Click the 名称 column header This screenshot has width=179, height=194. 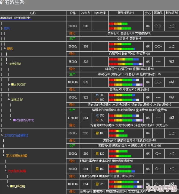point(33,13)
